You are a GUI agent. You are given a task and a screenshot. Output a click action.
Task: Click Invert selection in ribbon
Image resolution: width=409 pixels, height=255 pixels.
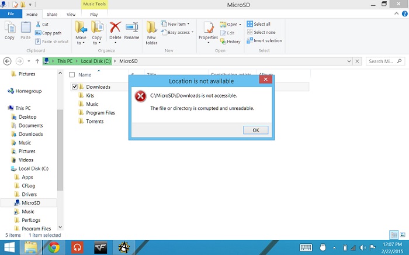(x=264, y=41)
